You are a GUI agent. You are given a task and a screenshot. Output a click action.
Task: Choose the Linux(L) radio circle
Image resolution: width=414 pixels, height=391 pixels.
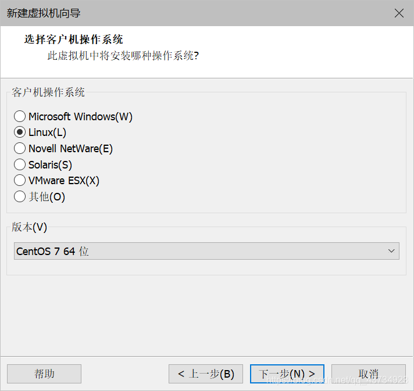[20, 132]
